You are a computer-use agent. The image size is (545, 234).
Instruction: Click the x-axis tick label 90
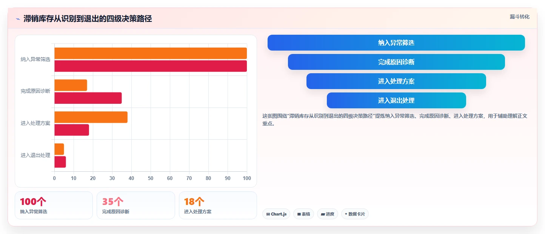(x=228, y=178)
